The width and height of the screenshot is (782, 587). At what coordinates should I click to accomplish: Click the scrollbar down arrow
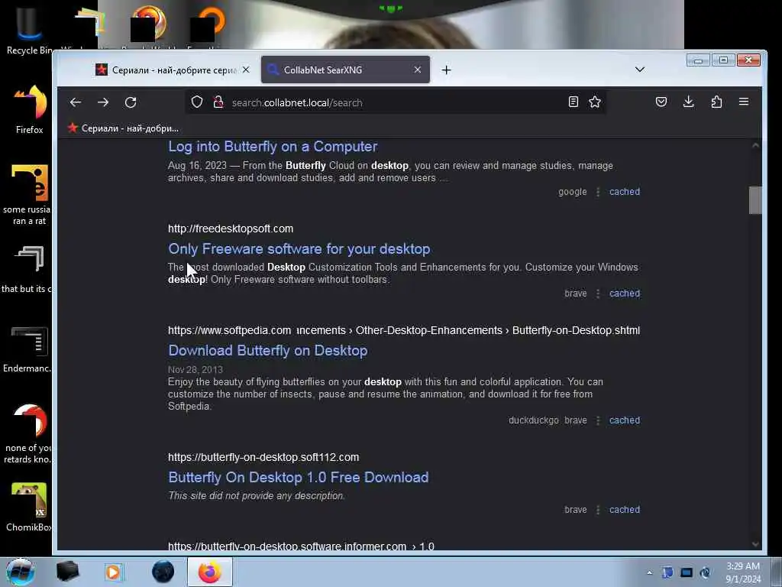click(755, 544)
